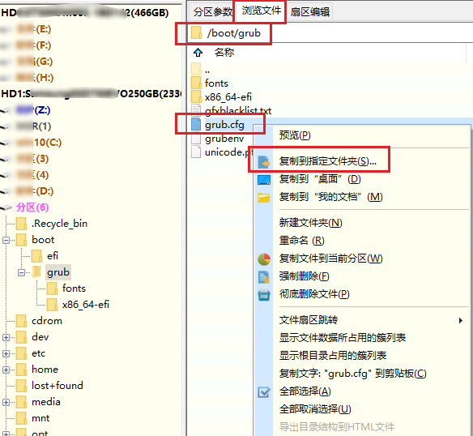Select the (E:) partition in tree
Image resolution: width=473 pixels, height=436 pixels.
[x=34, y=29]
